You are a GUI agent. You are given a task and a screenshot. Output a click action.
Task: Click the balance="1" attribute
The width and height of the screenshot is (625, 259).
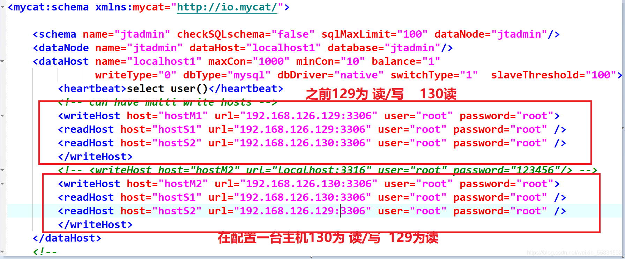(406, 61)
